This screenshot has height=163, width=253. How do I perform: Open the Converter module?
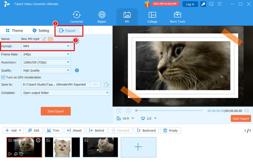[x=77, y=17]
